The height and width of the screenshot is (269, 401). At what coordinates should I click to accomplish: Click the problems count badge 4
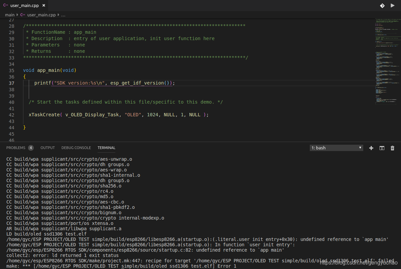(31, 148)
